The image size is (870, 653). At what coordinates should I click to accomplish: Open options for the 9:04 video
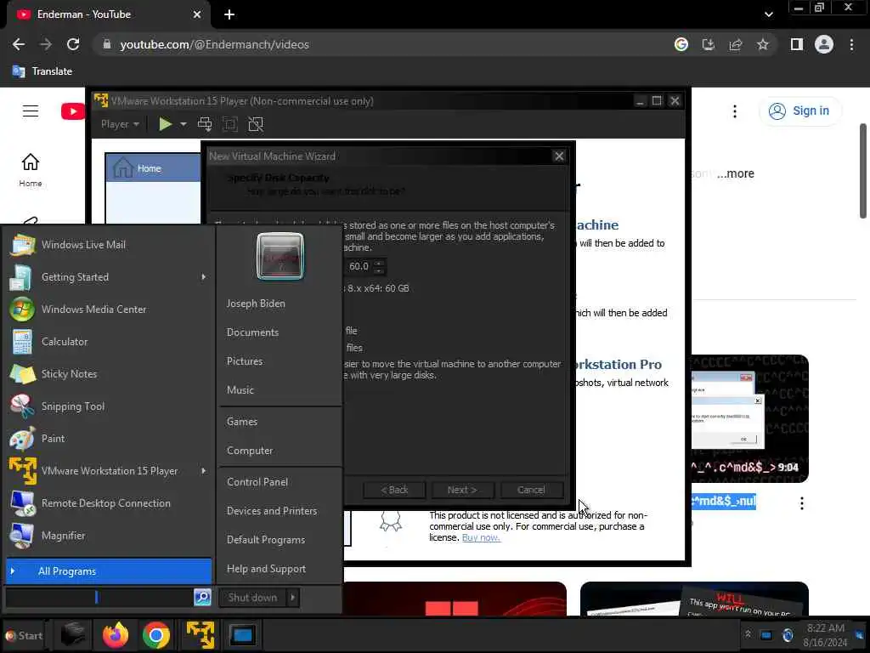pos(802,503)
